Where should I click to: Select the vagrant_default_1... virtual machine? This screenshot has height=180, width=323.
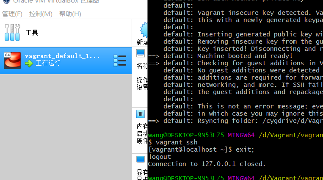pos(66,61)
